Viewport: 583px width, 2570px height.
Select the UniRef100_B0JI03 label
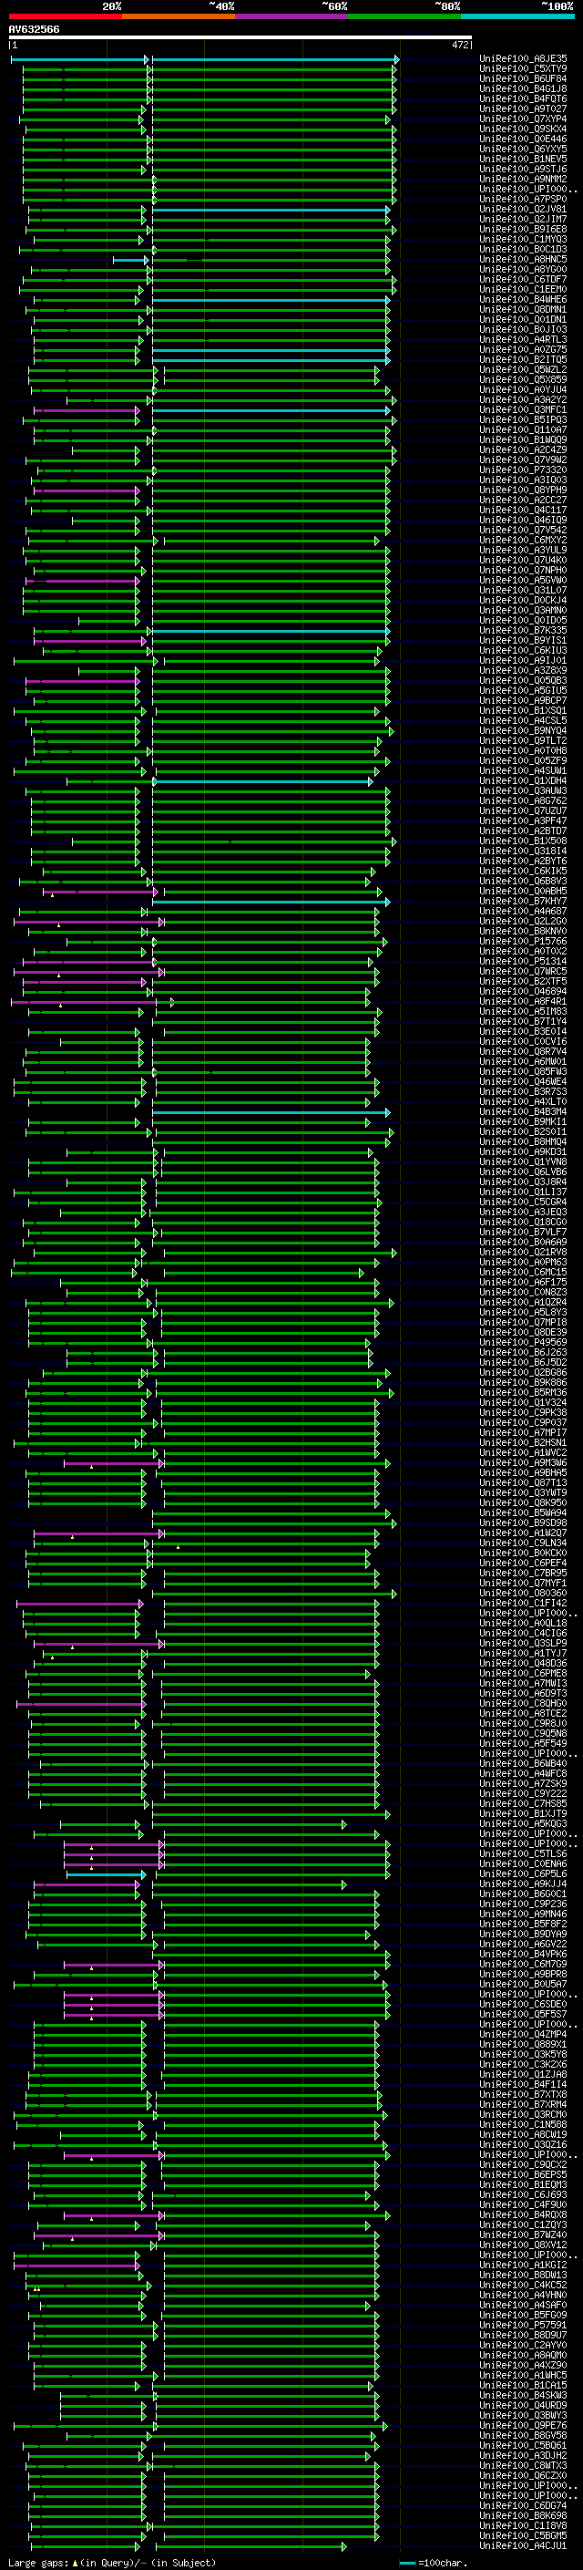click(523, 329)
